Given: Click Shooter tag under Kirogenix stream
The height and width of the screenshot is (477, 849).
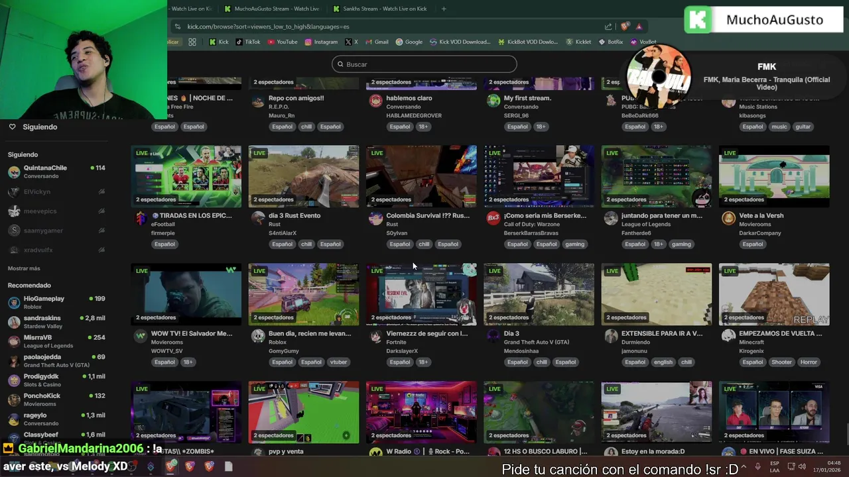Looking at the screenshot, I should coord(781,362).
